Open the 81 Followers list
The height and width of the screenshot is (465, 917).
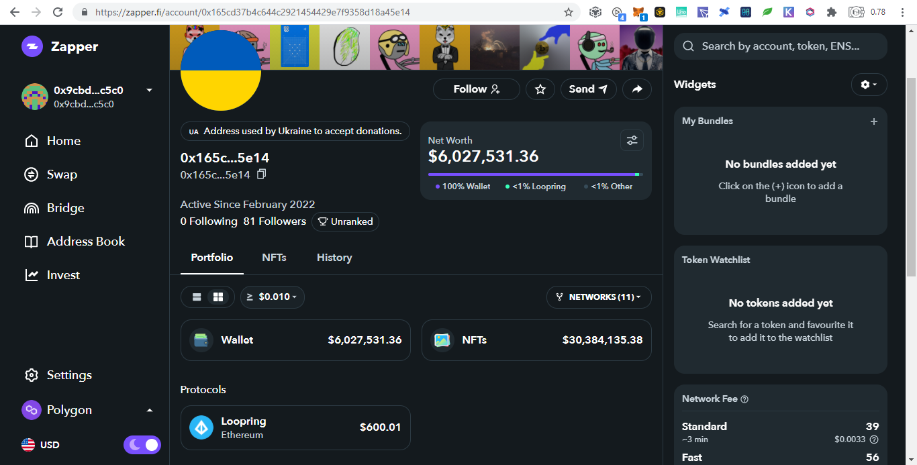[275, 221]
